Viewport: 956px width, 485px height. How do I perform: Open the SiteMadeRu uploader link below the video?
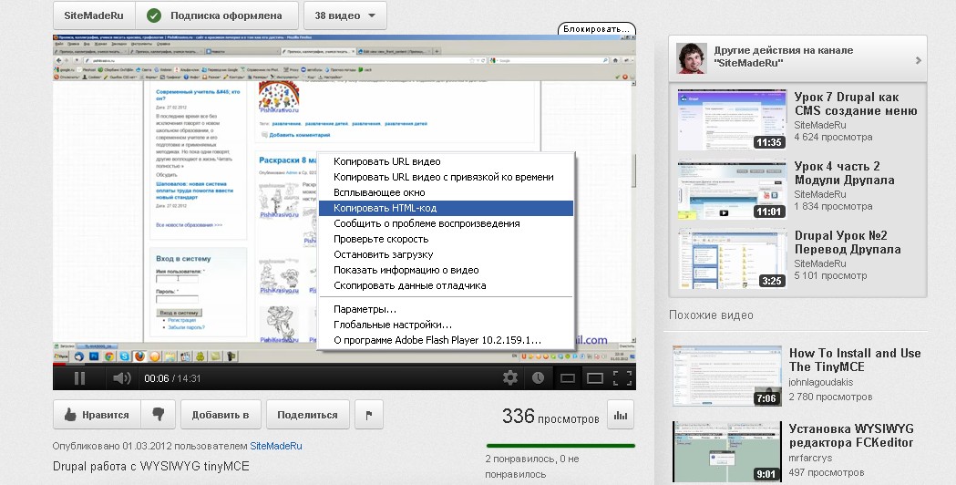pos(275,446)
